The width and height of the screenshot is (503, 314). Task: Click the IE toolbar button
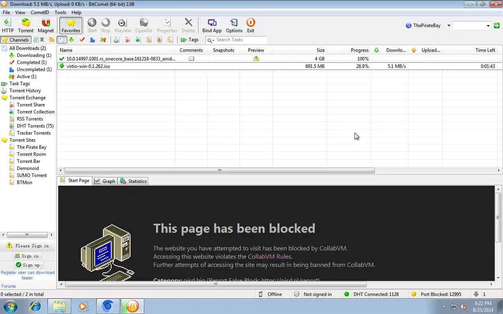click(39, 40)
